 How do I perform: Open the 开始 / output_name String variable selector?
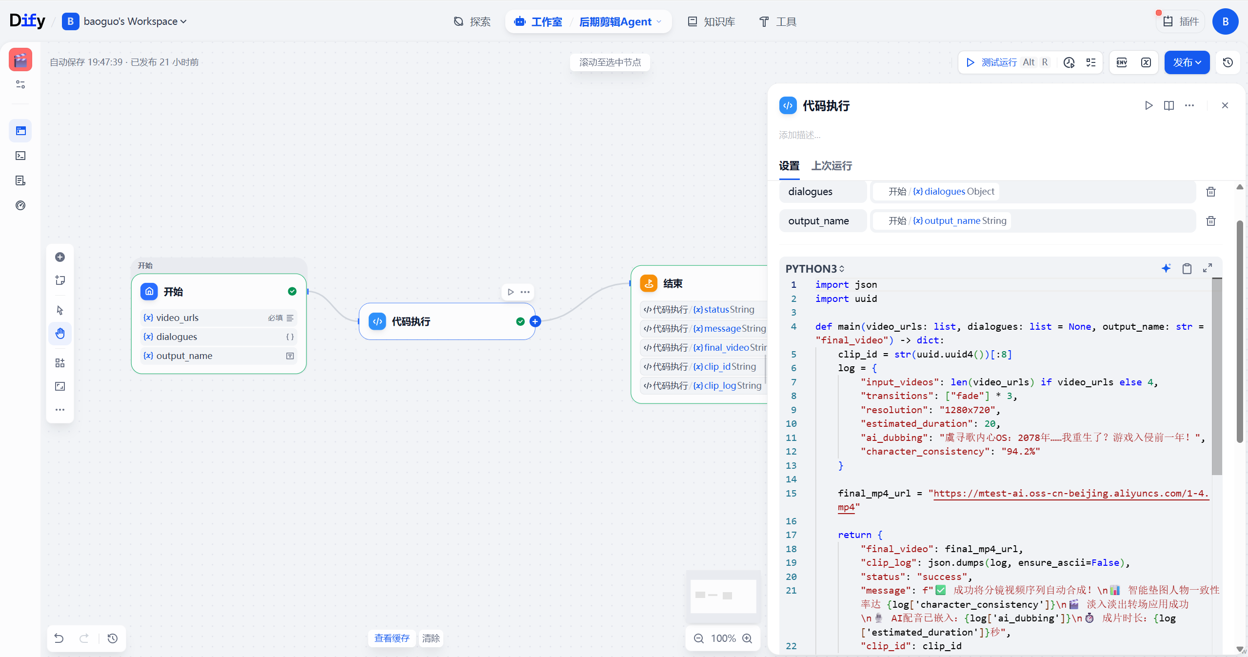pos(1033,221)
